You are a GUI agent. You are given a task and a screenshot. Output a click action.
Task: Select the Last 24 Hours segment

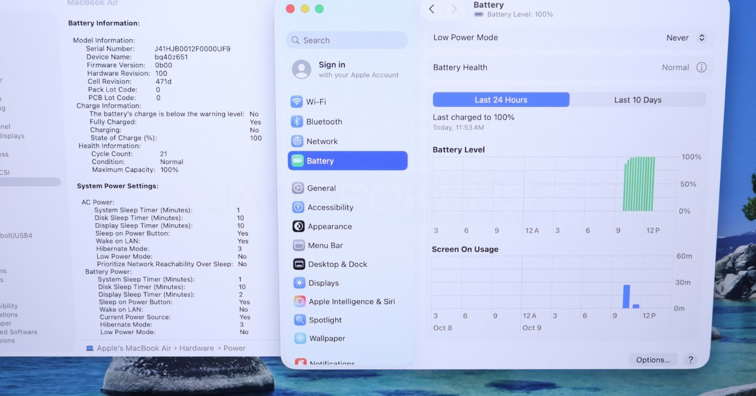coord(501,100)
